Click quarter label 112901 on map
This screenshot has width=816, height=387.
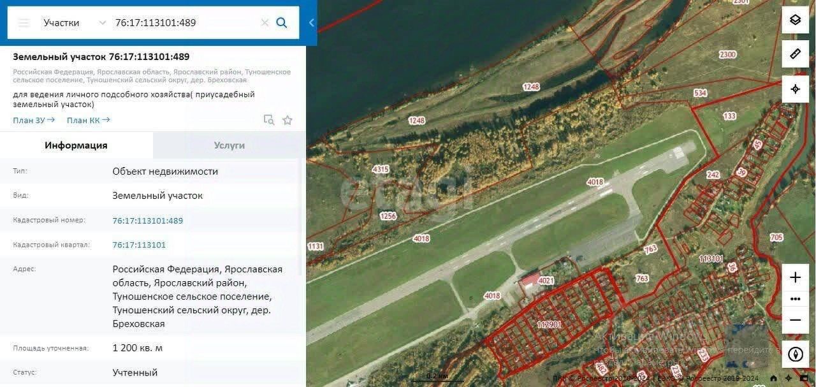click(x=549, y=325)
